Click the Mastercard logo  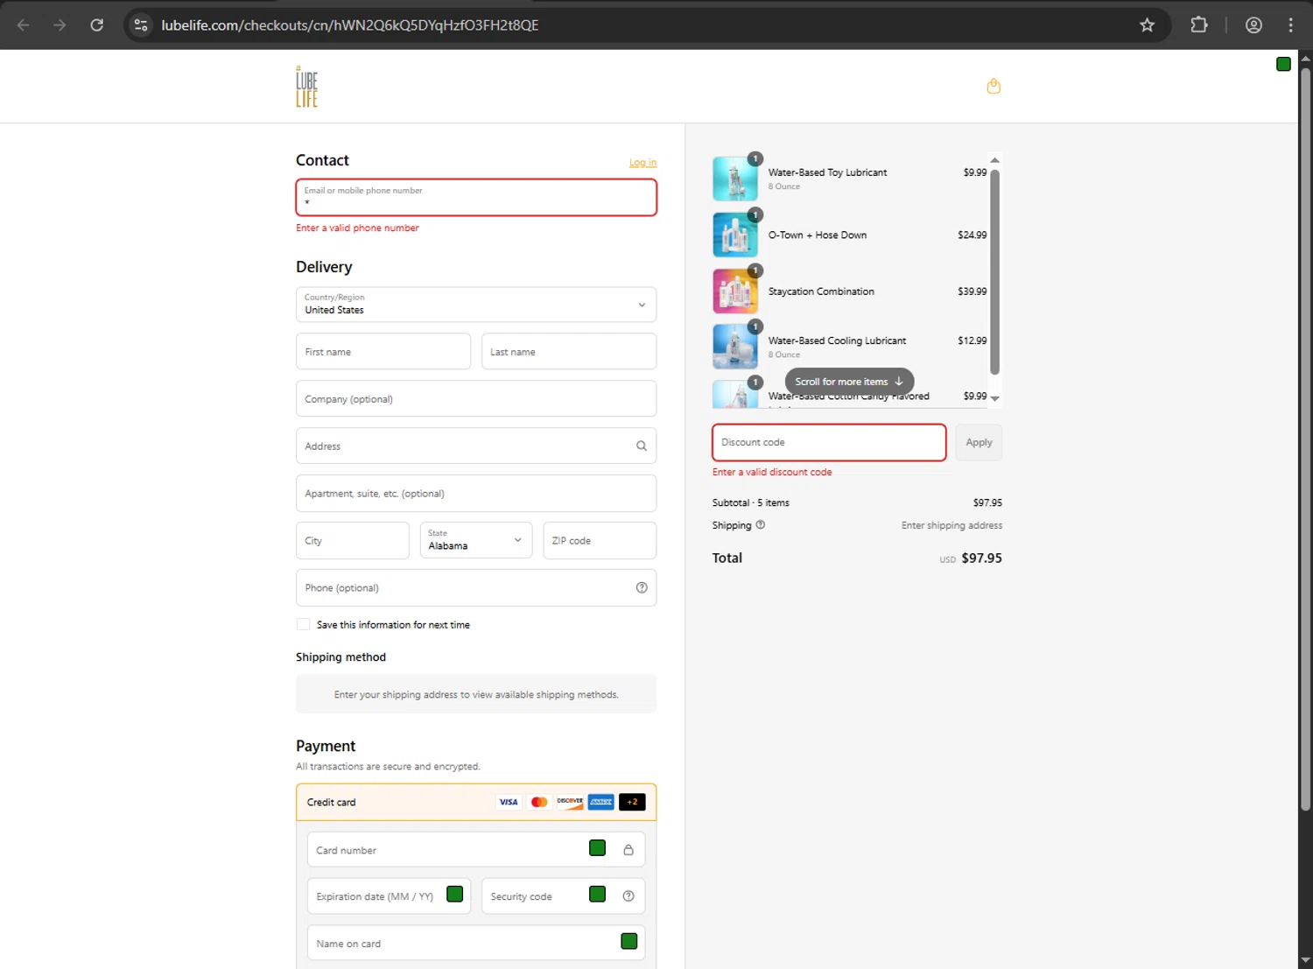539,802
